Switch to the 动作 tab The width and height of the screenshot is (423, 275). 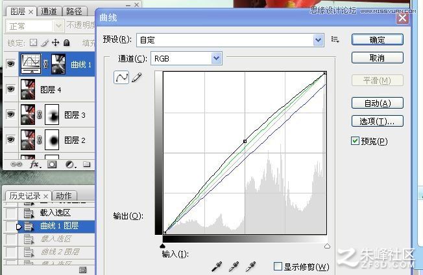(x=64, y=195)
